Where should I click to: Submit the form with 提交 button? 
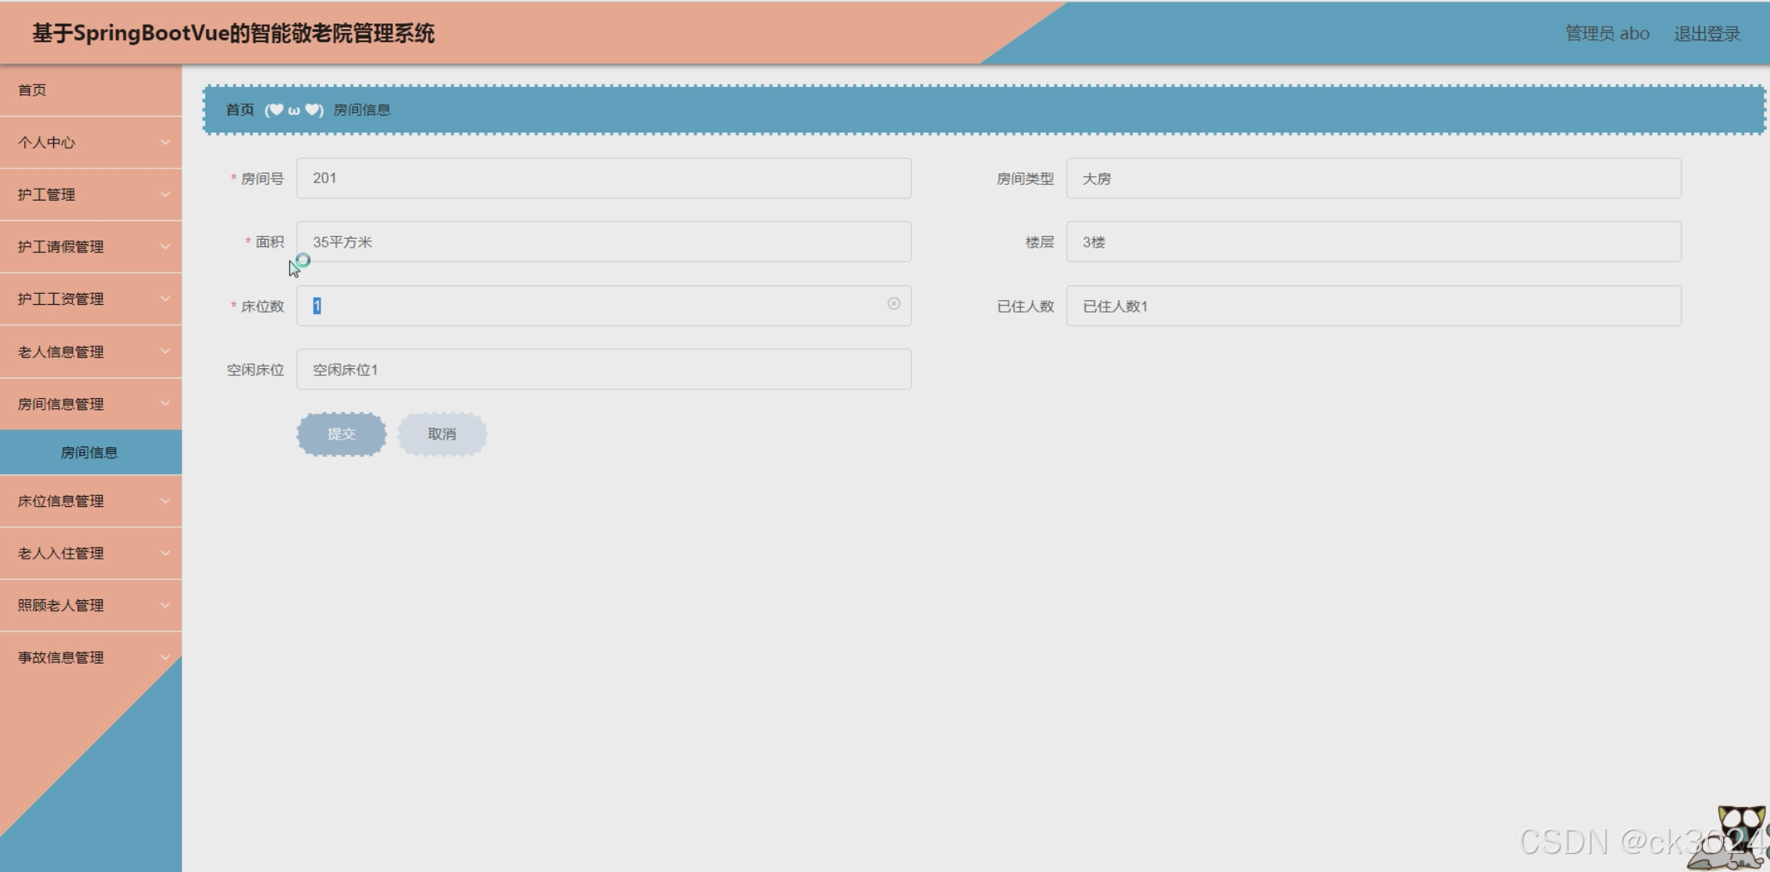pos(342,434)
